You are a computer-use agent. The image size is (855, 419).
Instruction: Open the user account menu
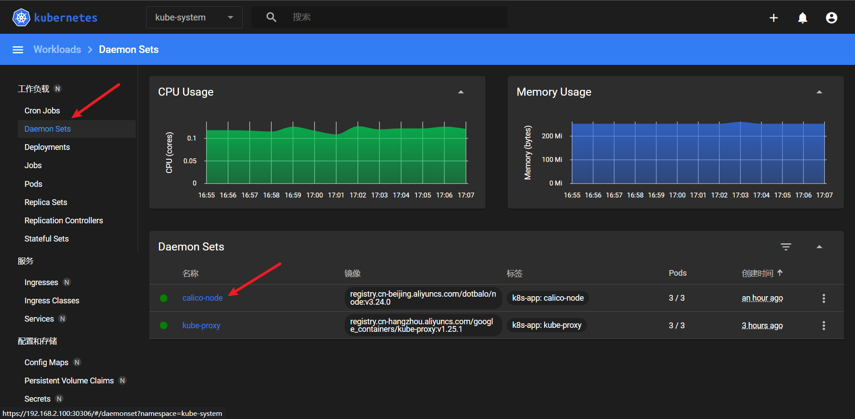[831, 18]
